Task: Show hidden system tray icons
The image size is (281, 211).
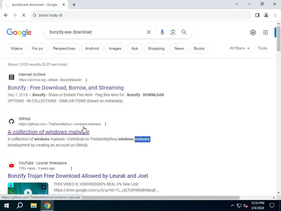Action: coord(232,206)
